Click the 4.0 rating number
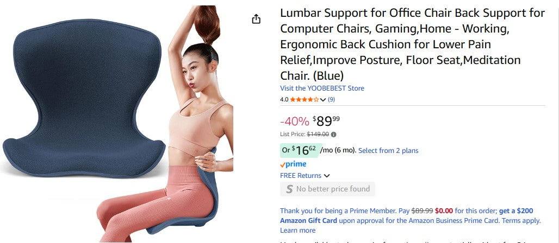Viewport: 559px width, 243px height. (x=284, y=100)
